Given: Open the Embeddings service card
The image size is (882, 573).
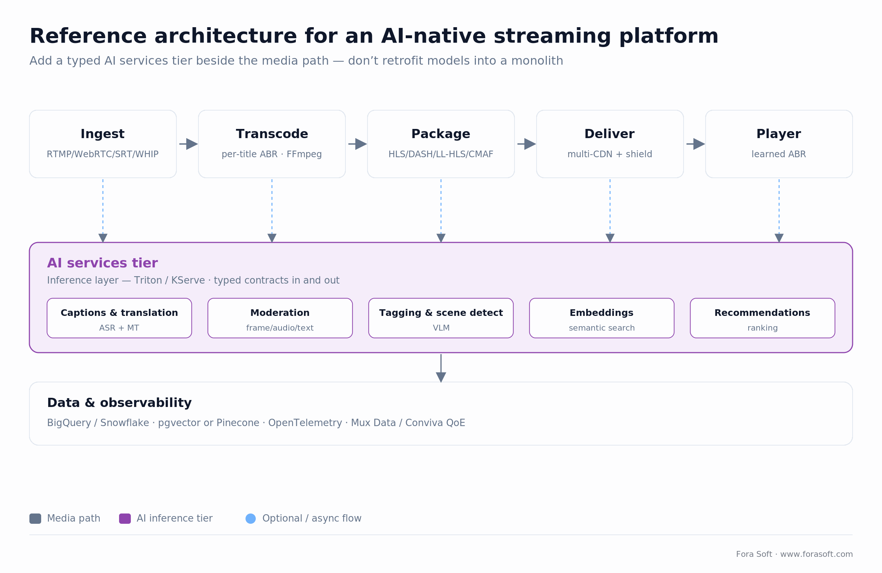Looking at the screenshot, I should 602,318.
